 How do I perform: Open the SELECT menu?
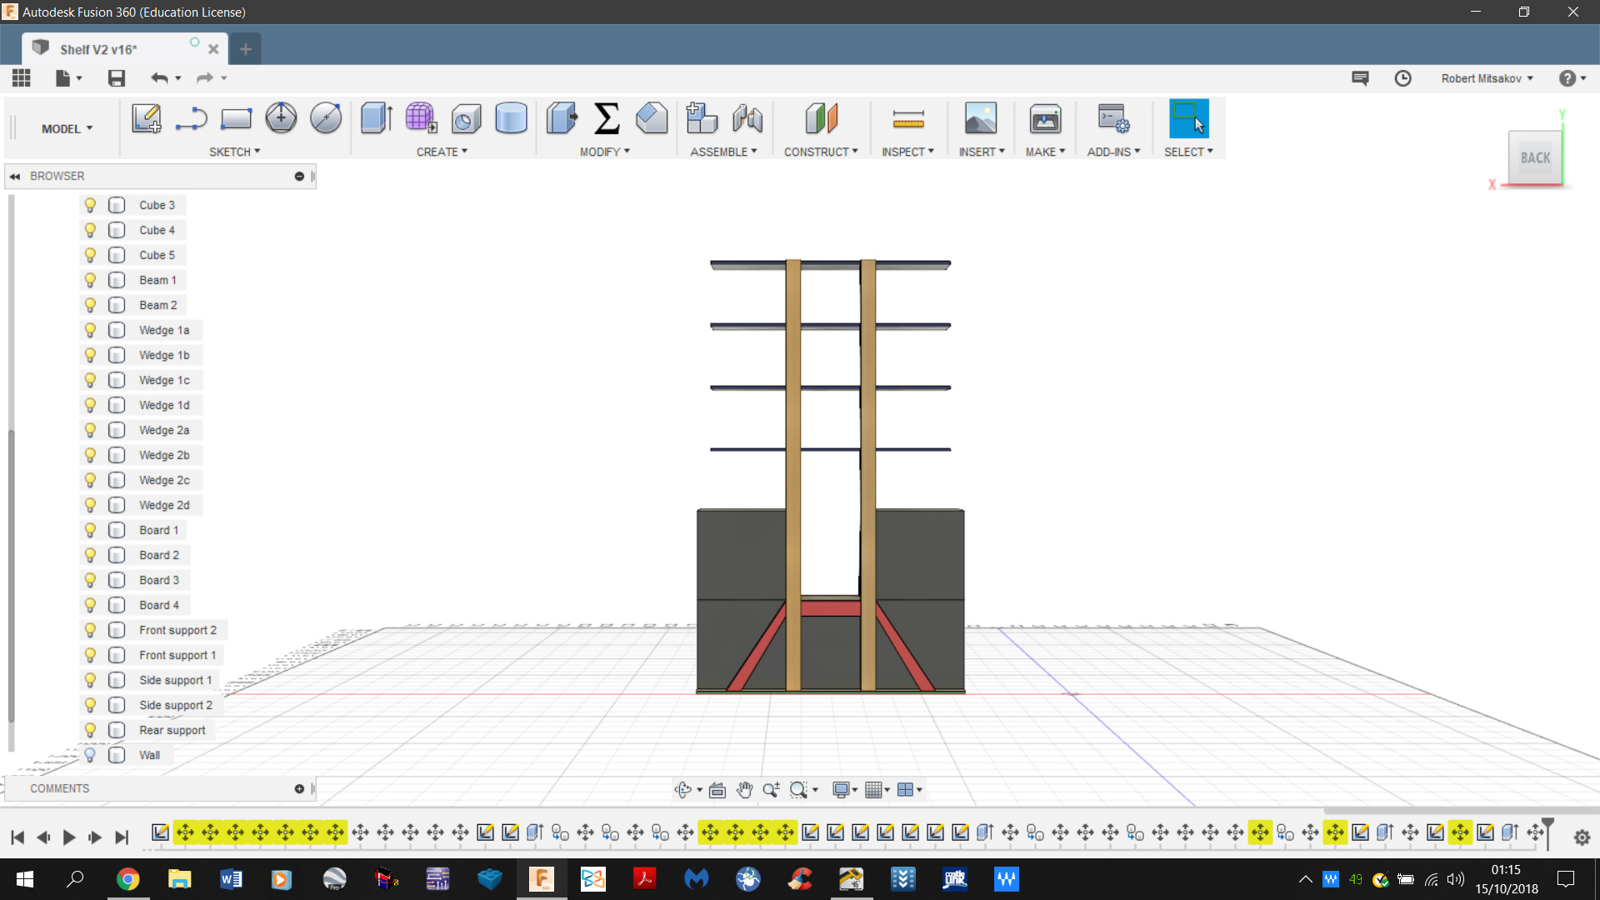pos(1188,152)
